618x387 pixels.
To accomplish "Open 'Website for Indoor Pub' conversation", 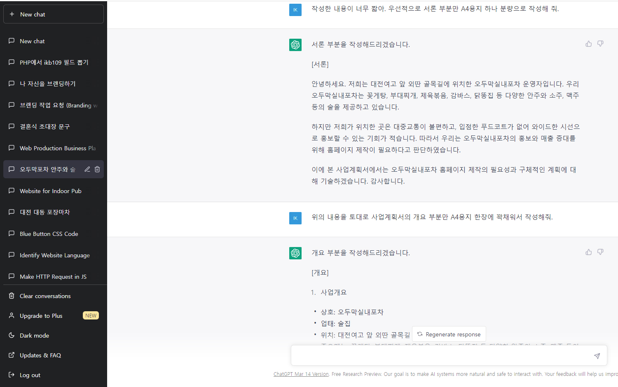I will pos(50,191).
